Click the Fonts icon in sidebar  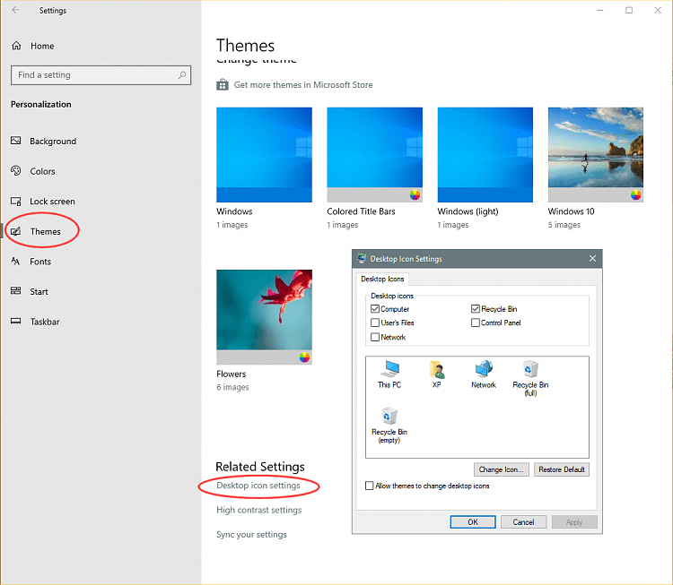pos(16,261)
